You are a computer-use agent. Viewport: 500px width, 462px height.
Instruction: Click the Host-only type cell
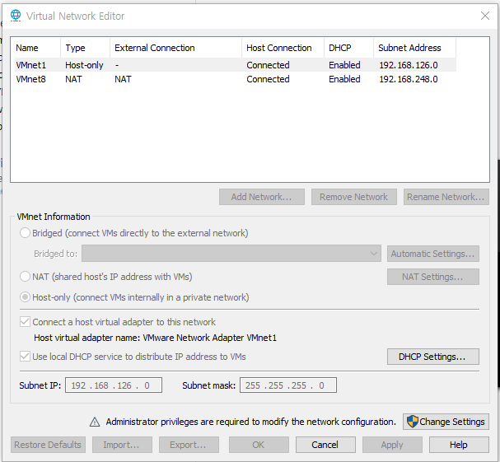click(x=84, y=65)
